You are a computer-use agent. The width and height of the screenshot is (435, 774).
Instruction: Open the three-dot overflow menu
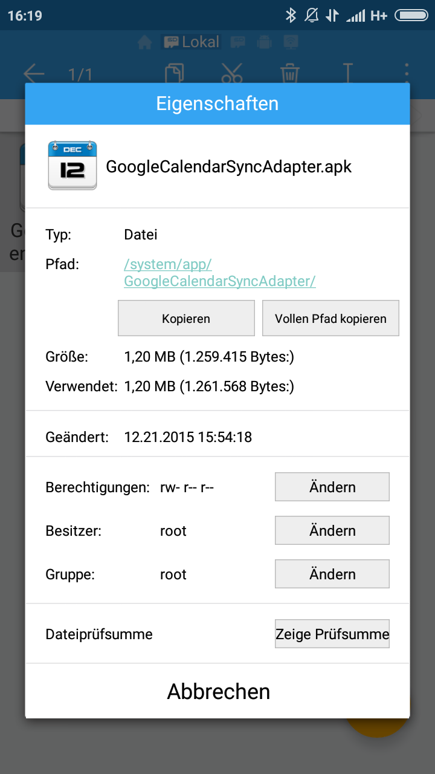pos(407,74)
